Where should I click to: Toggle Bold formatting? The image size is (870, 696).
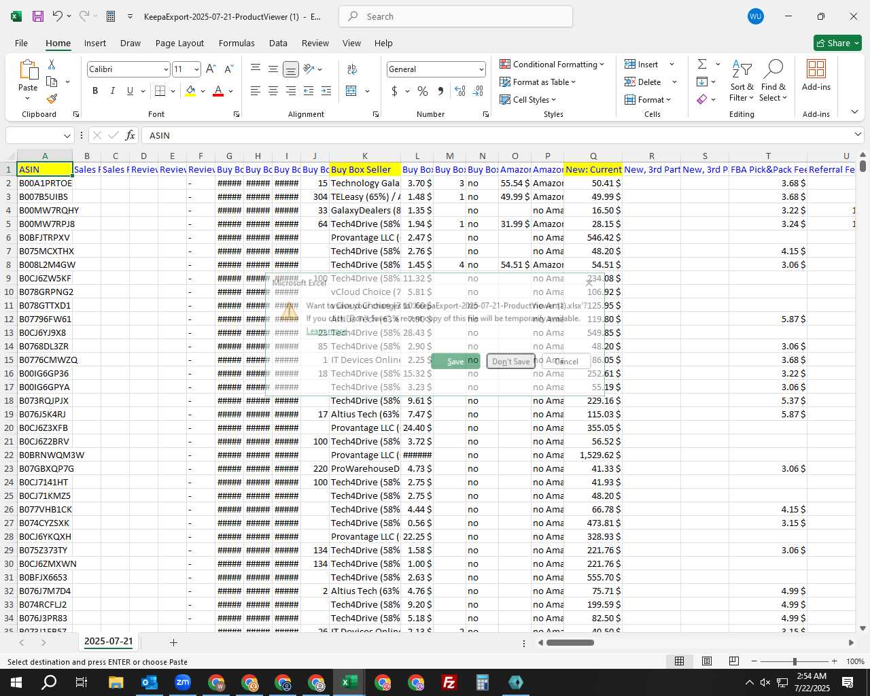click(95, 91)
